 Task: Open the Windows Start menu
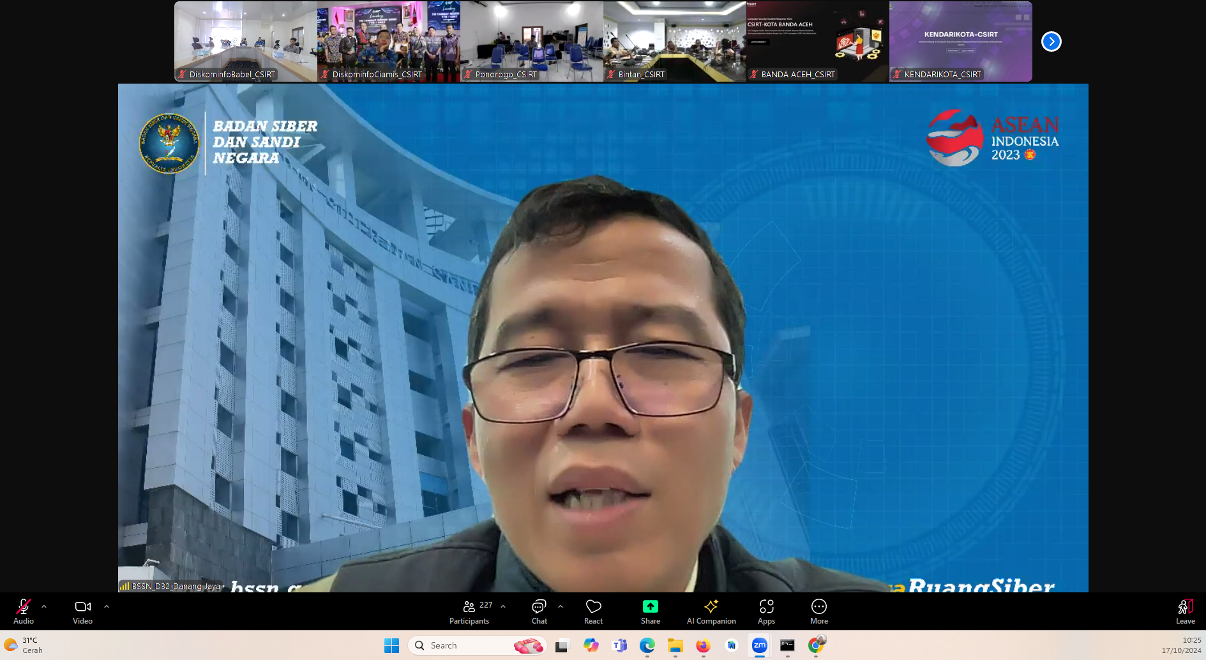click(391, 645)
